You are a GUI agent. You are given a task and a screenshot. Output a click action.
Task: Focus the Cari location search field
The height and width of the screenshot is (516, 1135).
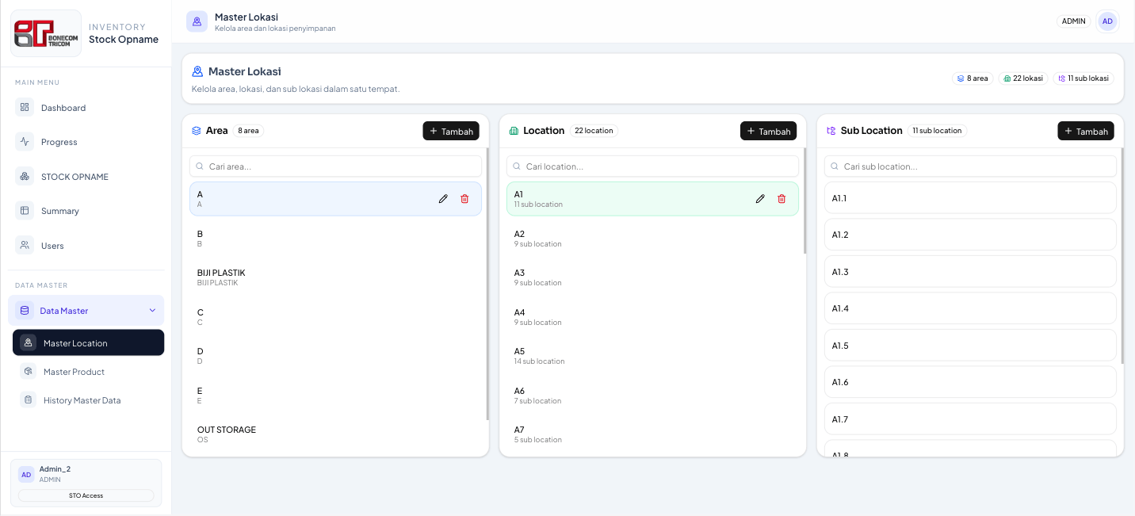point(652,166)
